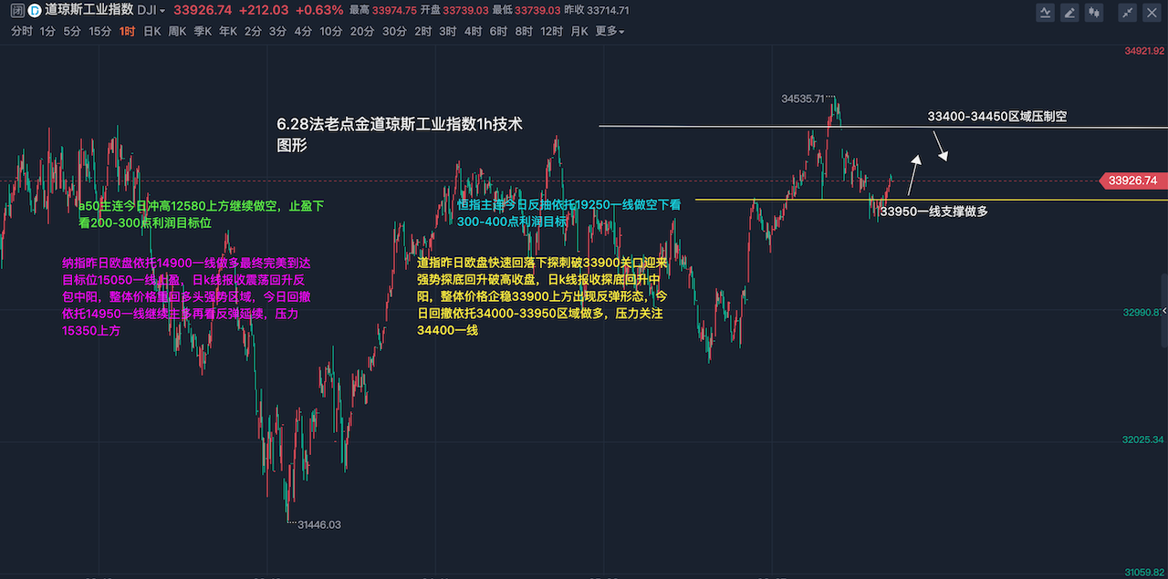Select the active 1时 timeframe
1168x579 pixels.
point(127,31)
